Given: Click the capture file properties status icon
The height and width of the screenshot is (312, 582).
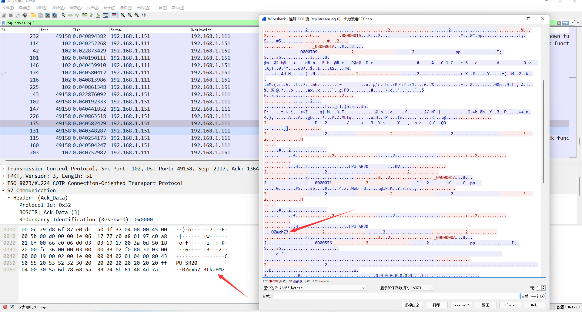Looking at the screenshot, I should pos(12,307).
